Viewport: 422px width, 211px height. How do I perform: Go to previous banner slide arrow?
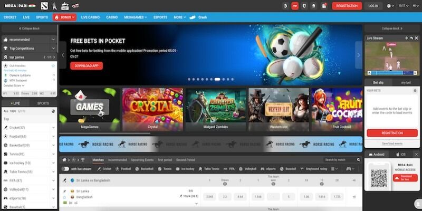pos(63,55)
